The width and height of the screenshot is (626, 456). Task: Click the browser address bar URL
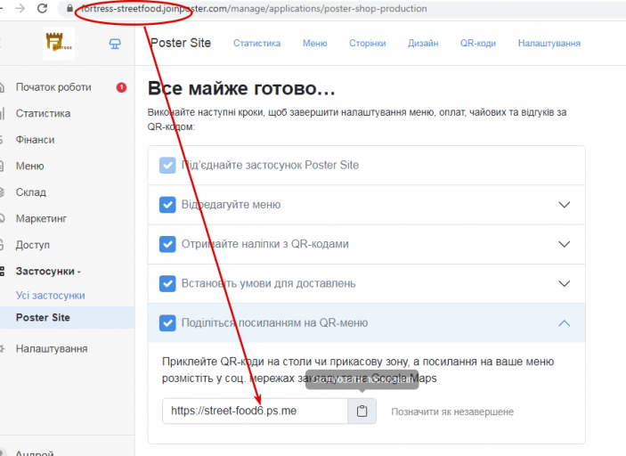coord(254,8)
